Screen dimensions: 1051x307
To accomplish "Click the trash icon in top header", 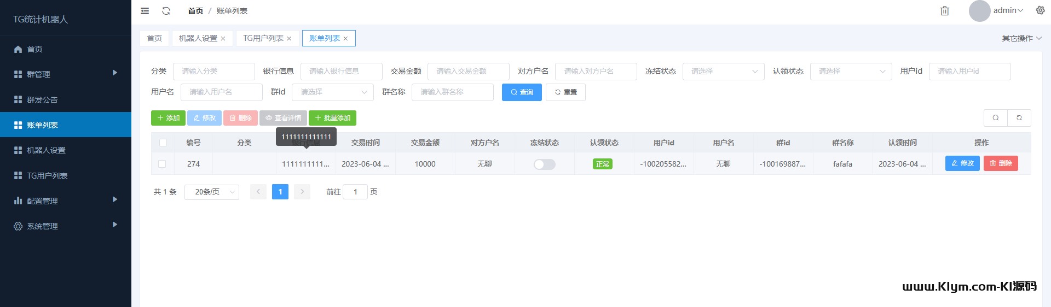I will pyautogui.click(x=944, y=11).
